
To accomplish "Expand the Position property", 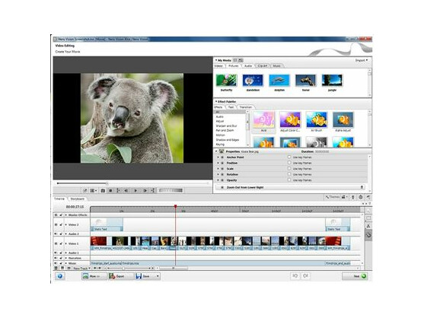I will coord(218,164).
